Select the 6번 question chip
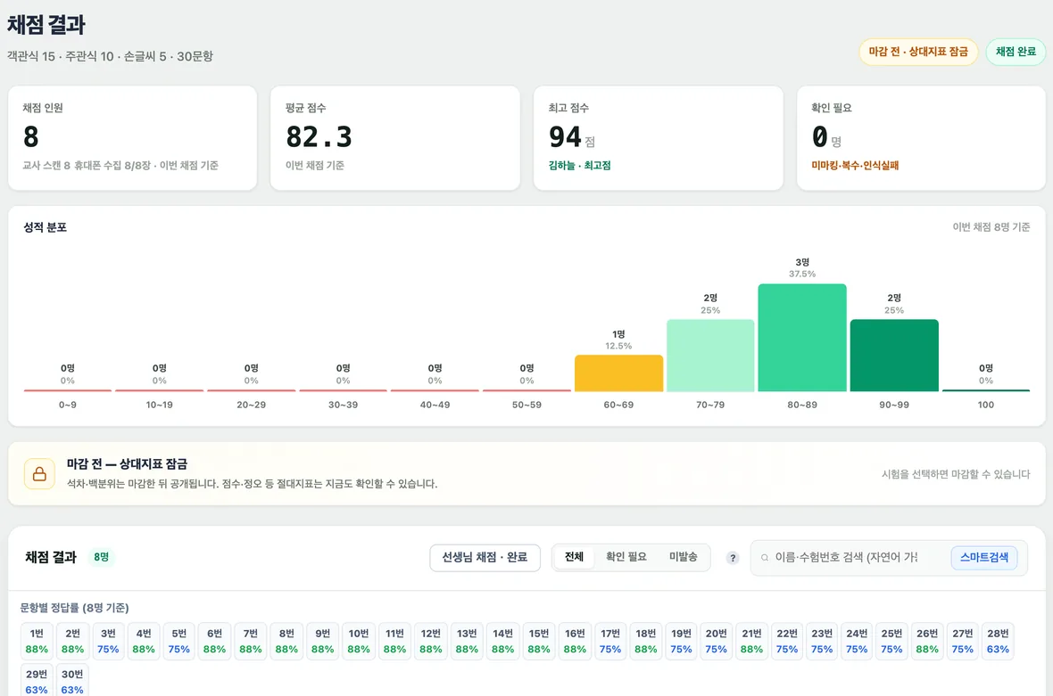1053x696 pixels. click(215, 641)
